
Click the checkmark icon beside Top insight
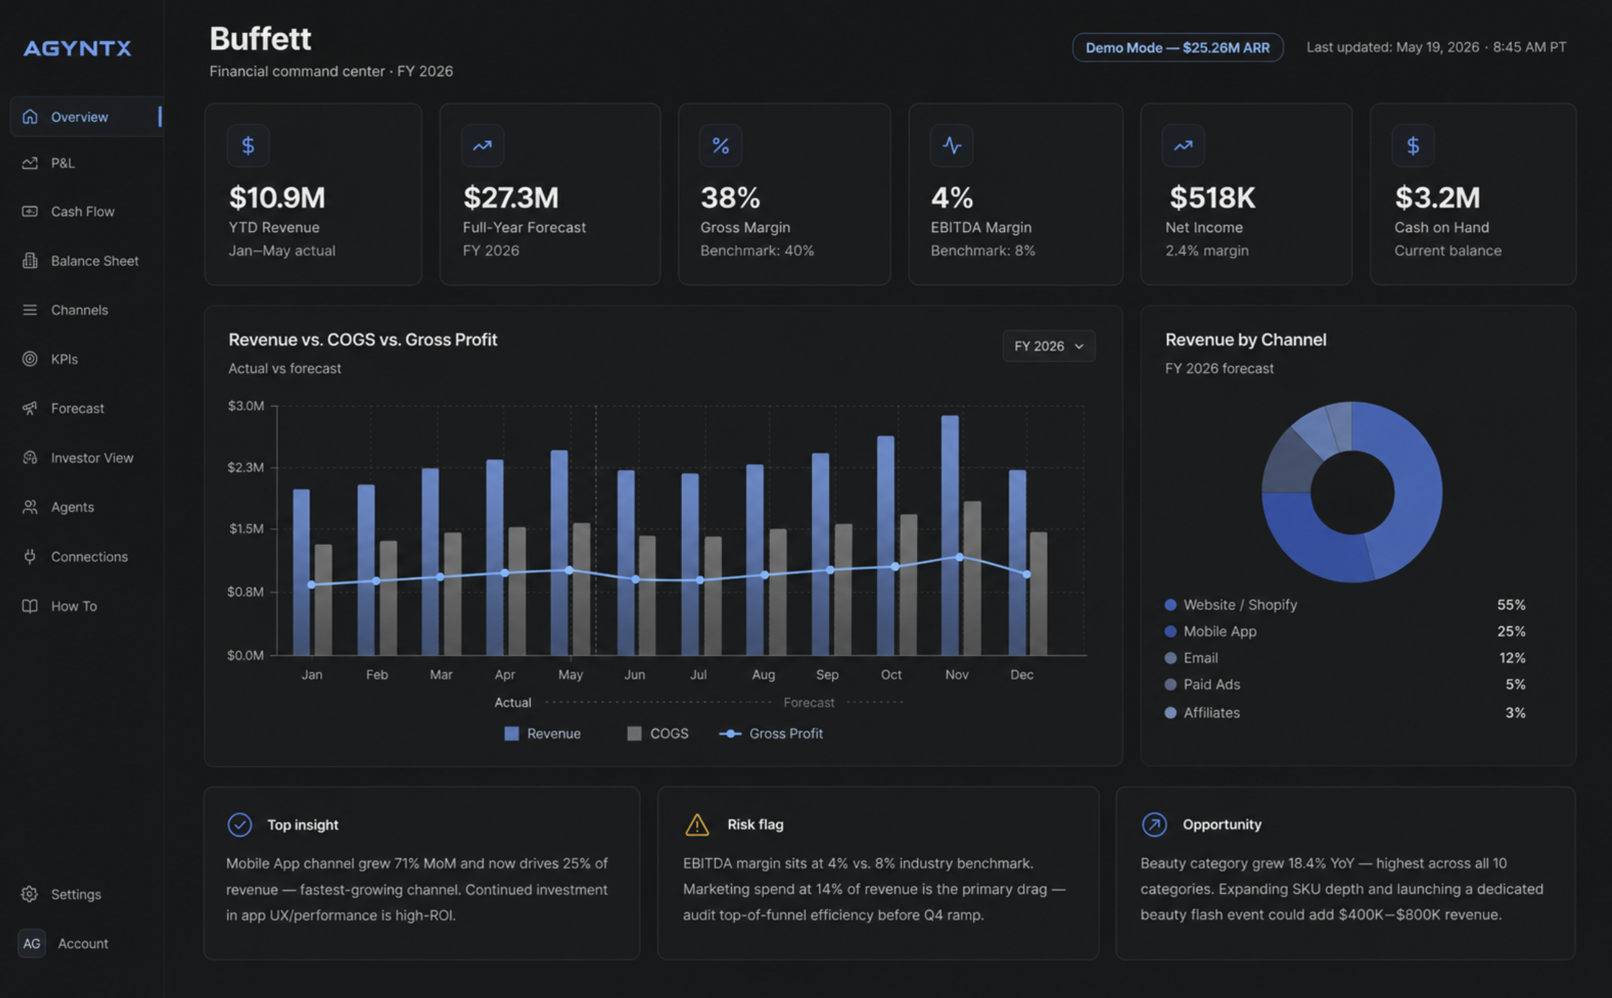(x=240, y=825)
